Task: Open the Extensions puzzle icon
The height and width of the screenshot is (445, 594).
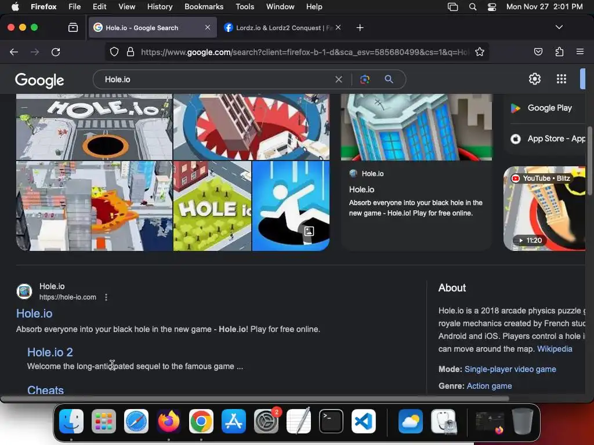Action: coord(559,52)
